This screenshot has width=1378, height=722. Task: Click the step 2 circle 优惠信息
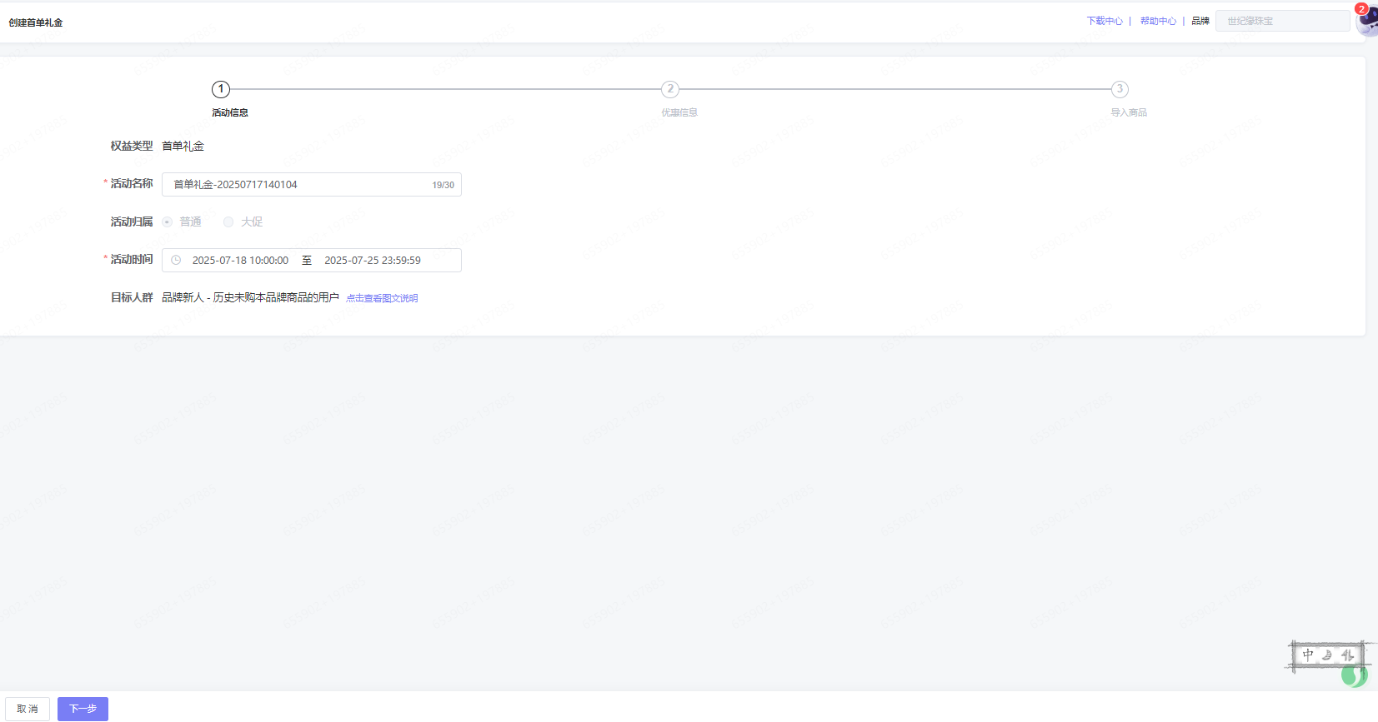click(x=670, y=89)
